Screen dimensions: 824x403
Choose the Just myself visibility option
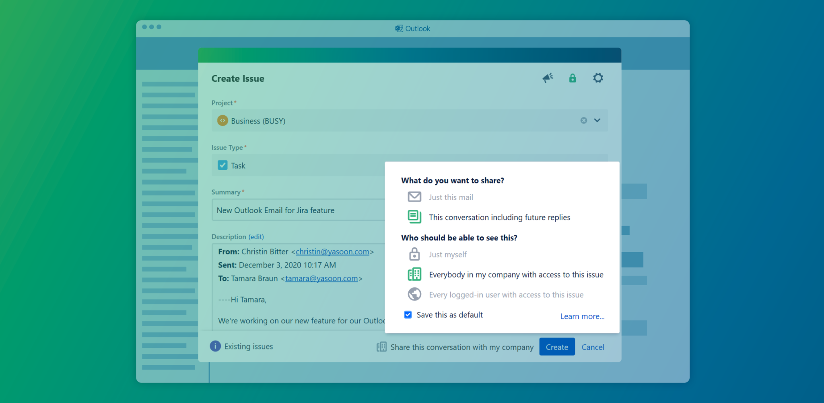(x=414, y=254)
